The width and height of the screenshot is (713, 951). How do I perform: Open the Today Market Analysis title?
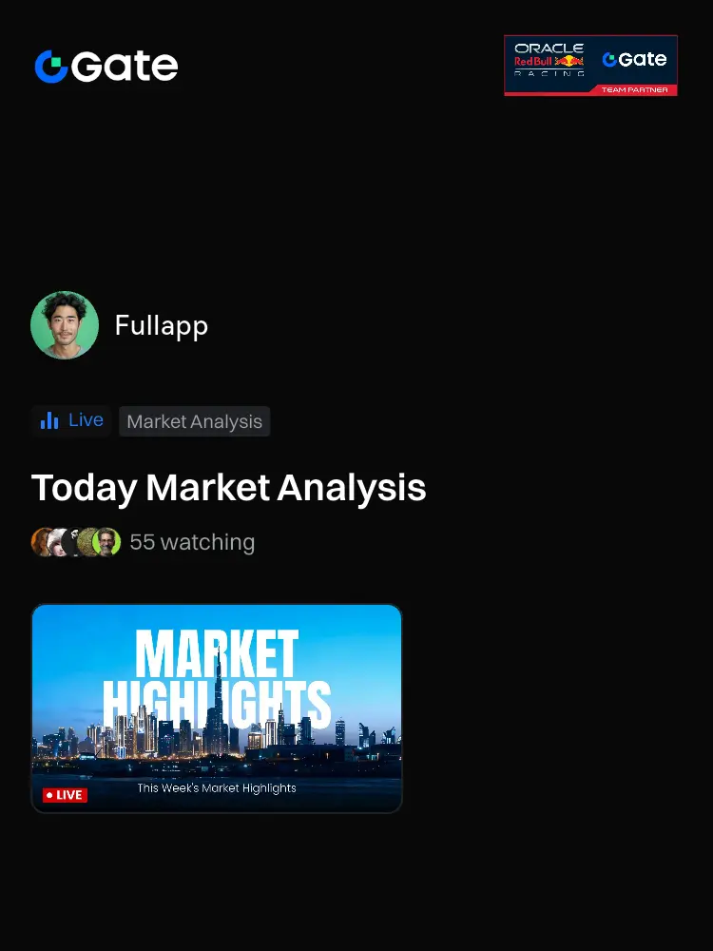click(228, 489)
